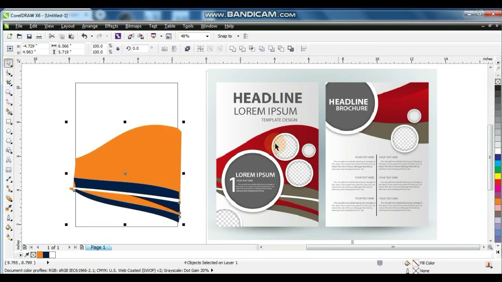The image size is (502, 282).
Task: Select the Smart Fill tool
Action: tap(9, 112)
